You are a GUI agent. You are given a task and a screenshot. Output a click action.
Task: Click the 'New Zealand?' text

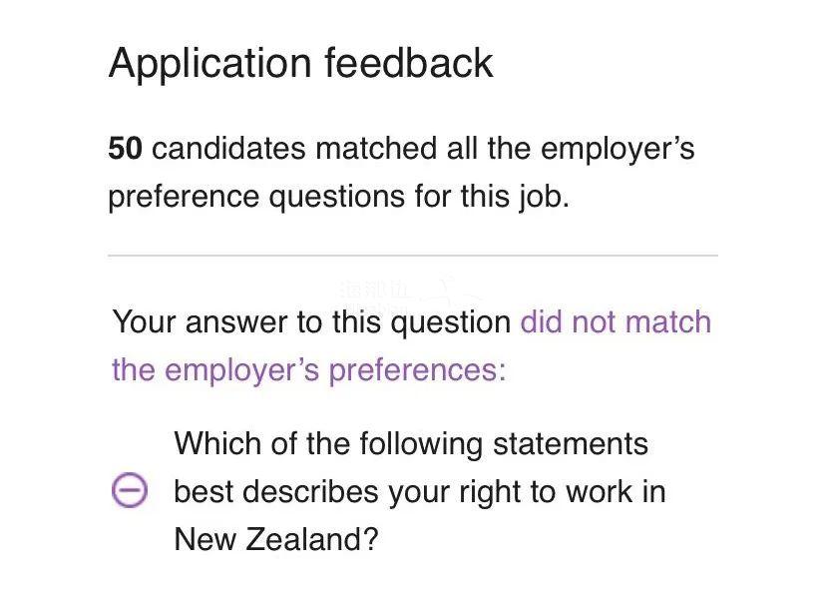coord(276,539)
